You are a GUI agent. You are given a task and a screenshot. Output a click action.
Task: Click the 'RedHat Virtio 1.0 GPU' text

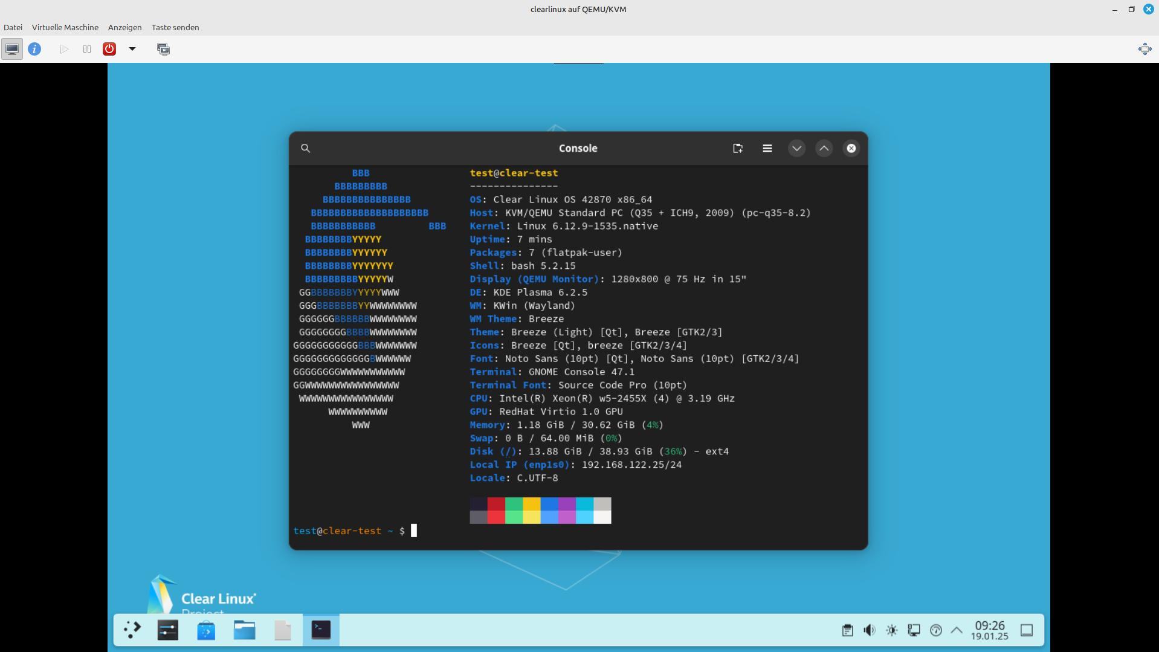tap(561, 412)
